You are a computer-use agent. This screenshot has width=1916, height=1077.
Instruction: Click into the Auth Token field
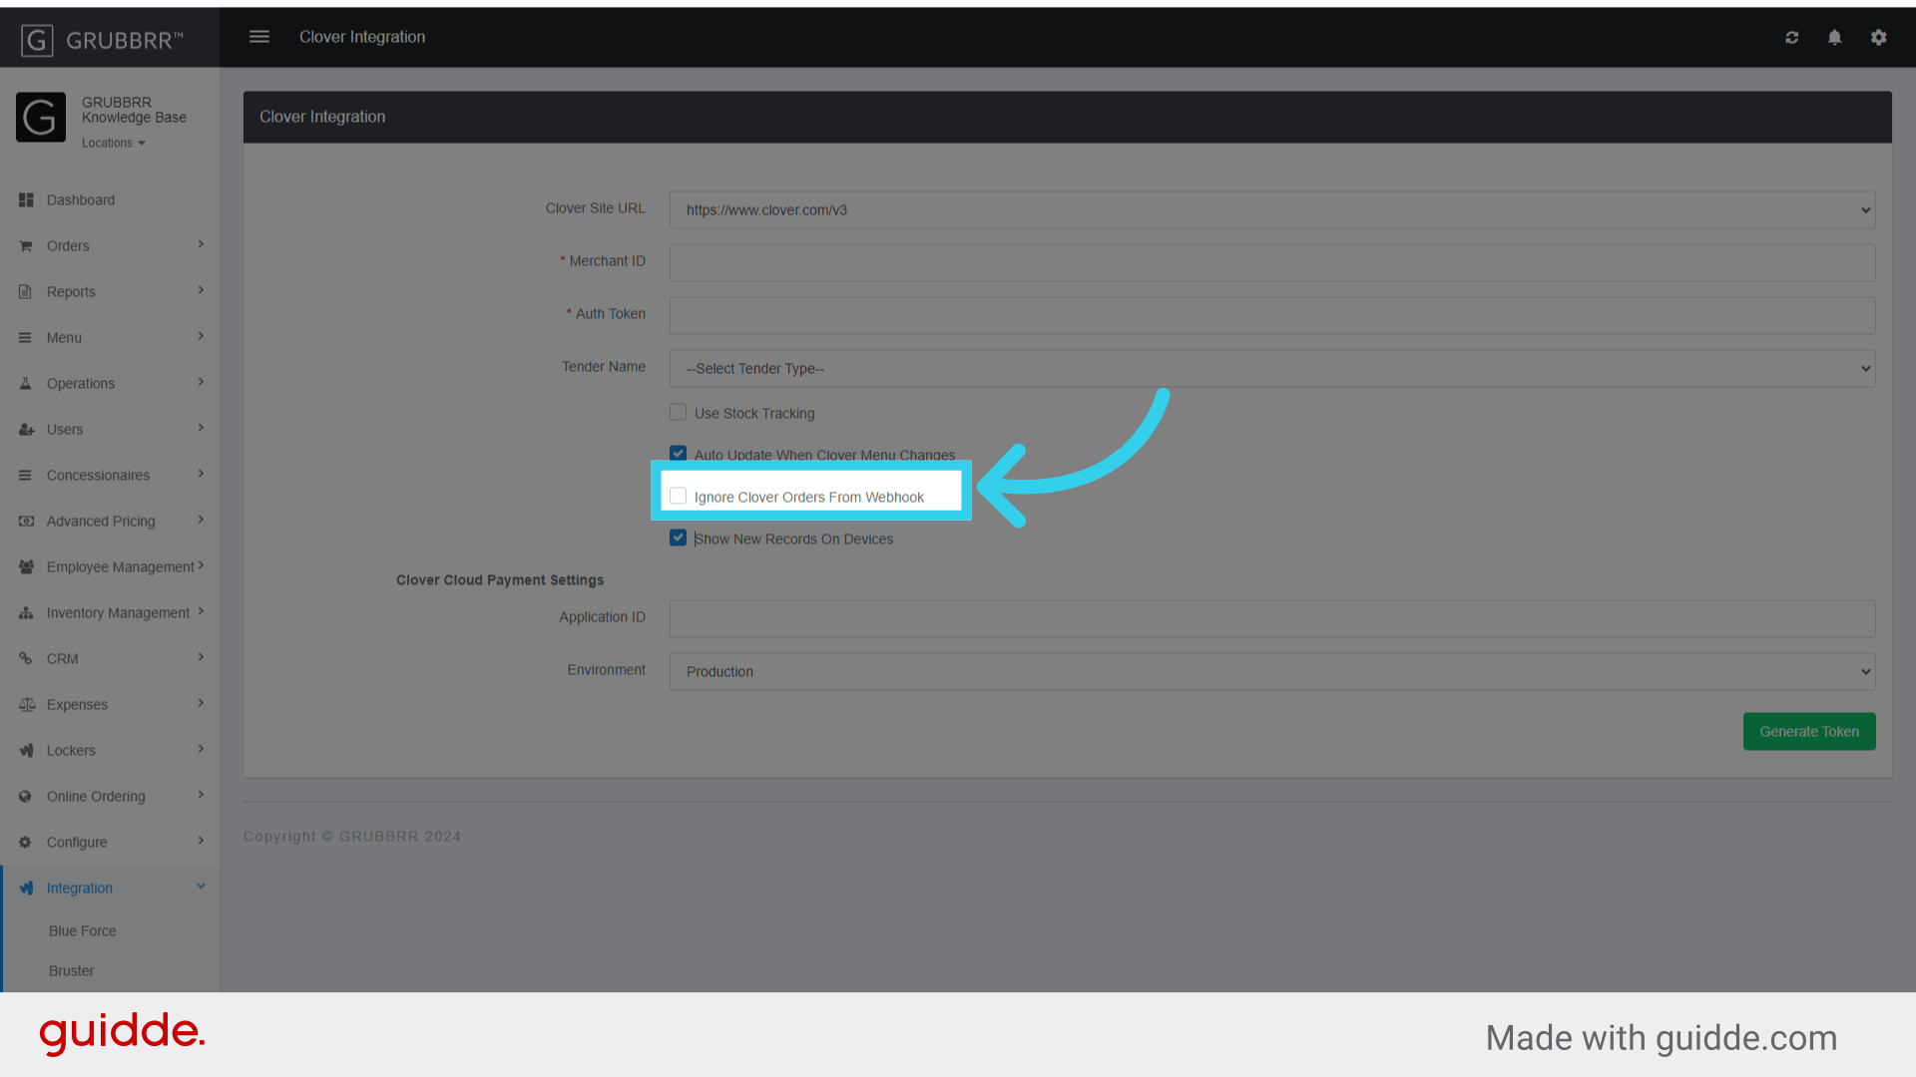[1272, 316]
